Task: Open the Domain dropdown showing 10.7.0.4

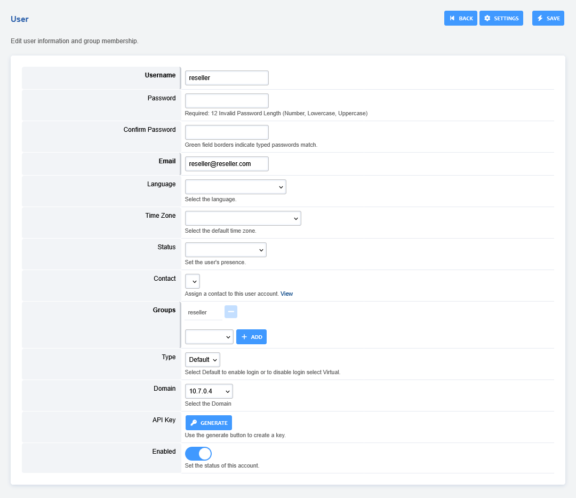Action: [x=209, y=391]
